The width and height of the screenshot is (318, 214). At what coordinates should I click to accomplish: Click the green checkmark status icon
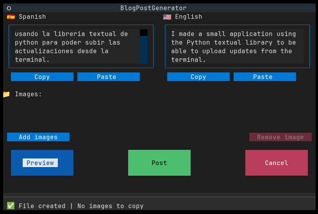point(11,206)
